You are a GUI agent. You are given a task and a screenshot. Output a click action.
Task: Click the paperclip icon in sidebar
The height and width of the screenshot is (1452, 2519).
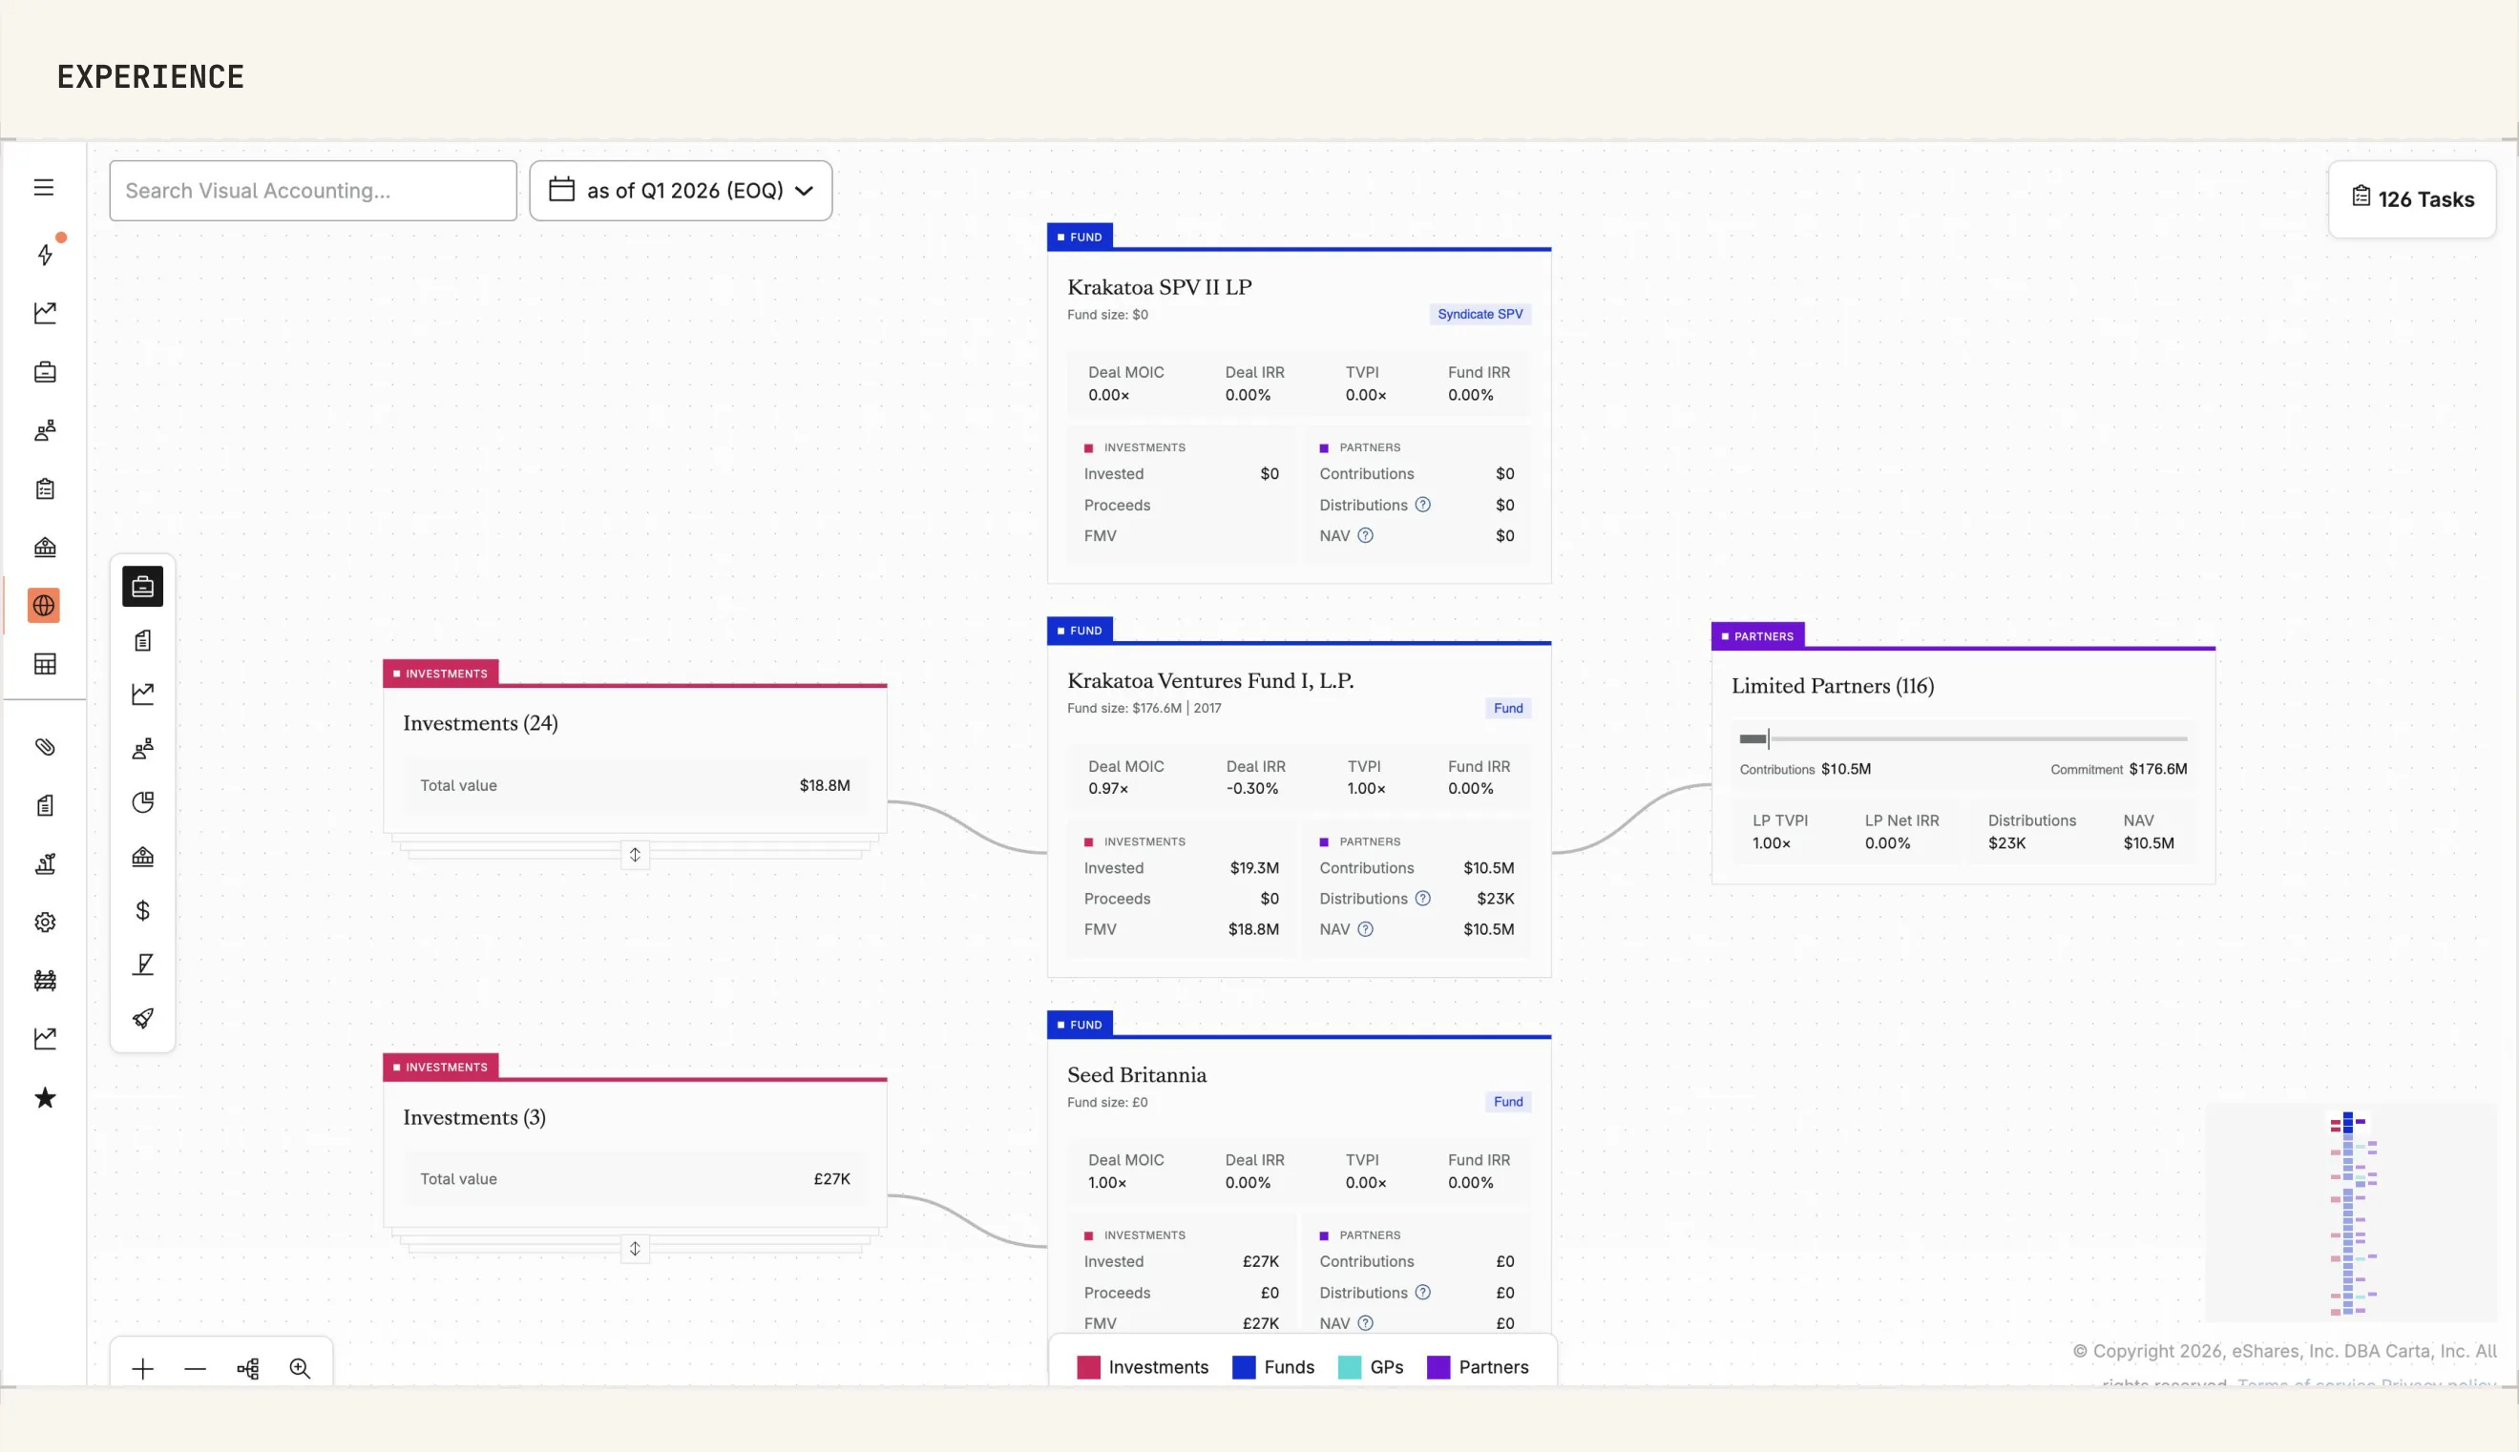pyautogui.click(x=45, y=747)
